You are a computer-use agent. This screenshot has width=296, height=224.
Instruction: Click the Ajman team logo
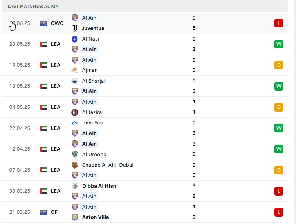tap(75, 70)
